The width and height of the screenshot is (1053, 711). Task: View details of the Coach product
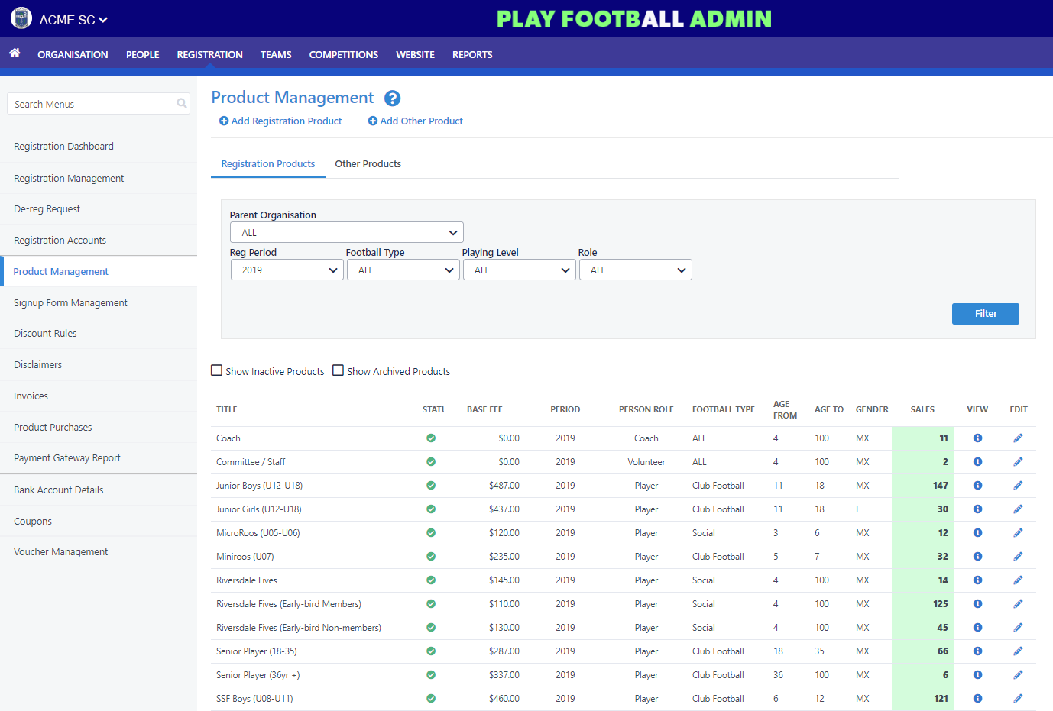pos(977,438)
